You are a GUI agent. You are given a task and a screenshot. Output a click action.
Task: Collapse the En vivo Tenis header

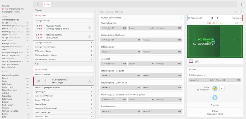click(63, 16)
